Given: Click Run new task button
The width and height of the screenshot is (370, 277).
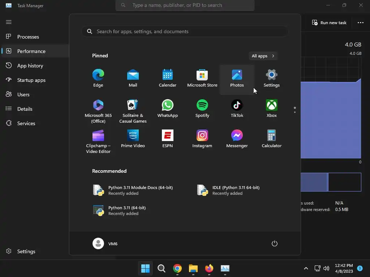Looking at the screenshot, I should pyautogui.click(x=329, y=23).
